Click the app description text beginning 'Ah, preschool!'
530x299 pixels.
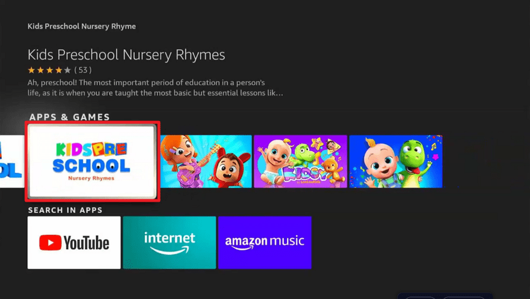coord(155,88)
